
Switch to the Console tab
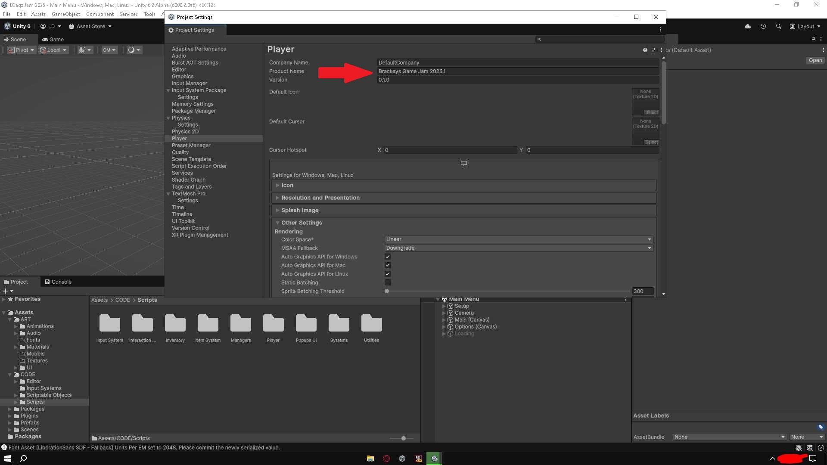click(58, 282)
